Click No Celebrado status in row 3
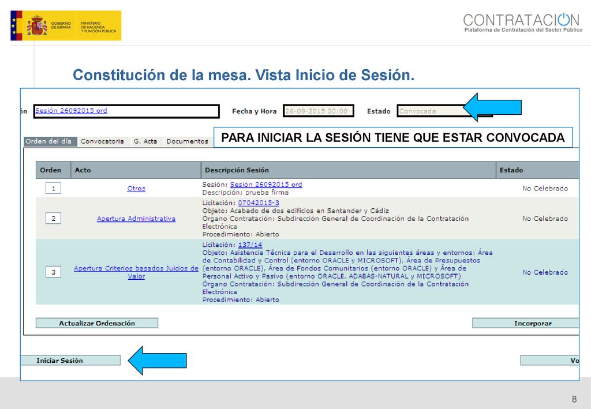The height and width of the screenshot is (409, 591). [x=545, y=272]
